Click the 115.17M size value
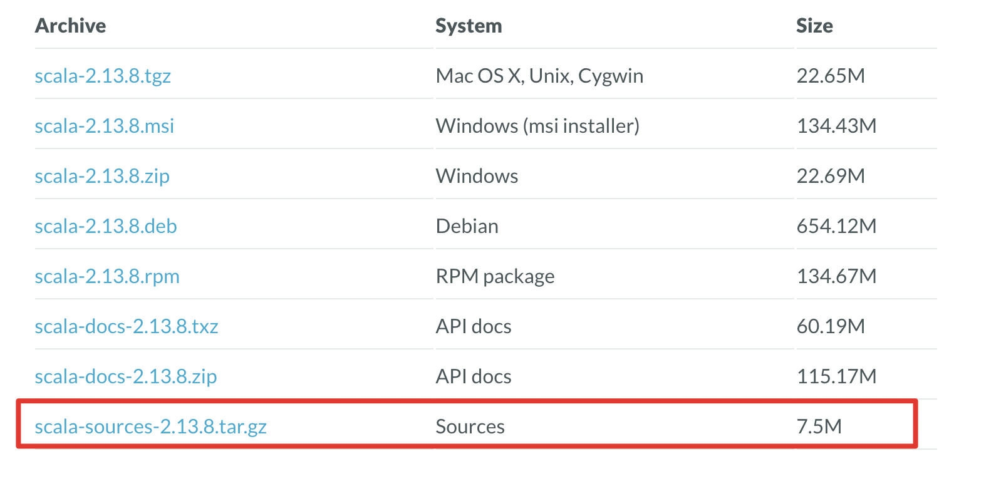Viewport: 1001px width, 481px height. pos(836,376)
